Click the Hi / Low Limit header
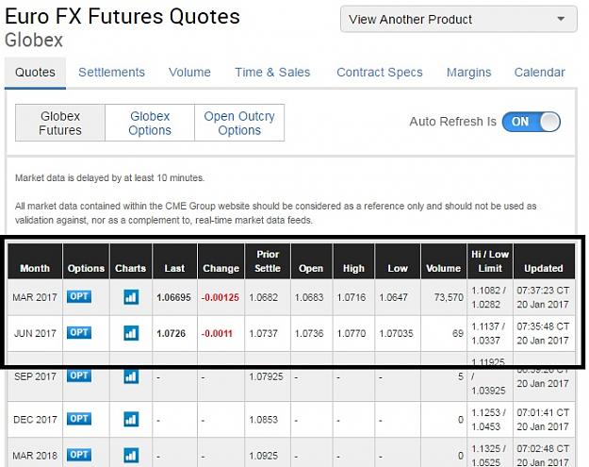 pos(490,261)
